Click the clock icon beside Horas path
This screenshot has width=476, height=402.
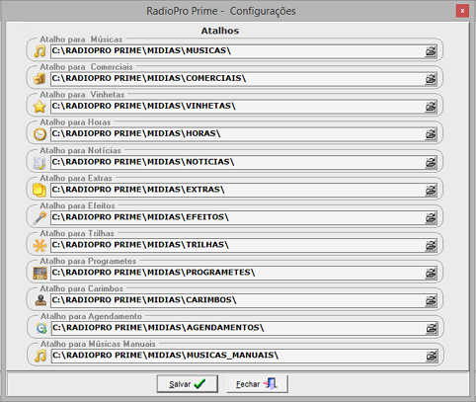(40, 134)
